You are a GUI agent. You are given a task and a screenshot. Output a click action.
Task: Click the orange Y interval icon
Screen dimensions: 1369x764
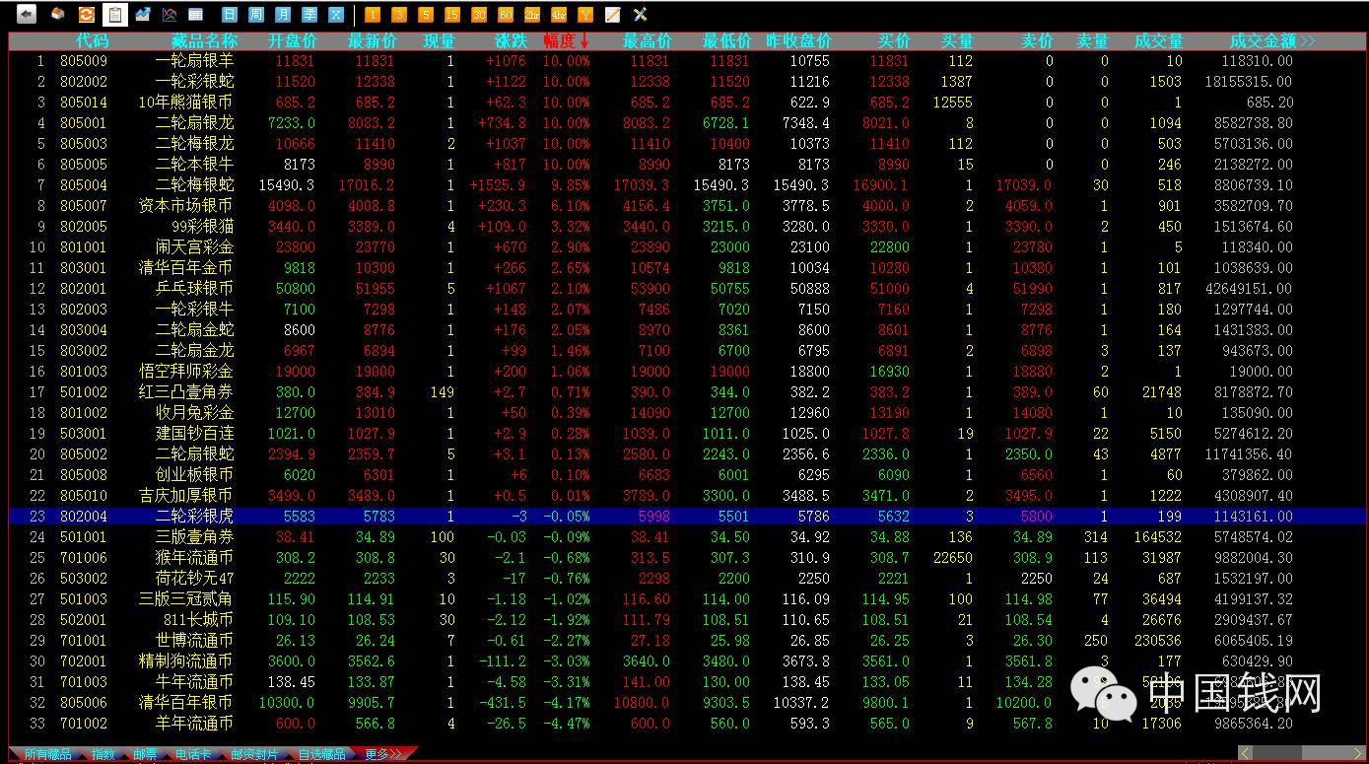585,15
